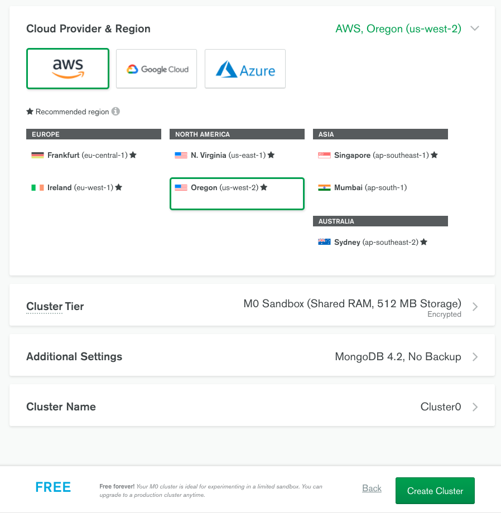Click the Additional Settings heading
This screenshot has height=513, width=501.
coord(74,357)
